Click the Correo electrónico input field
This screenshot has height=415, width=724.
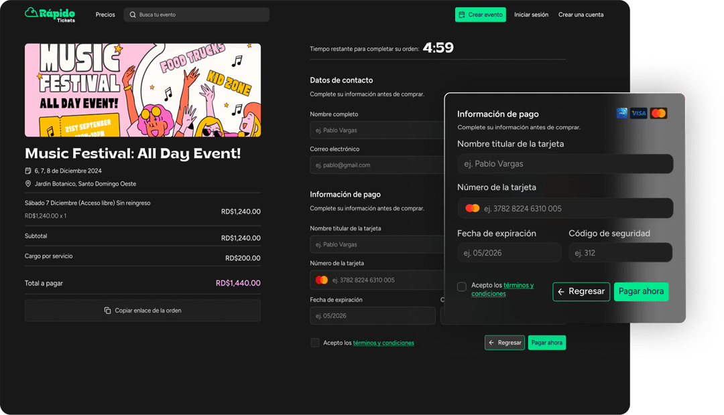[377, 165]
